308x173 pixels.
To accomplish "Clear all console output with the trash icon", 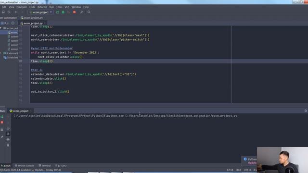I will 8,145.
